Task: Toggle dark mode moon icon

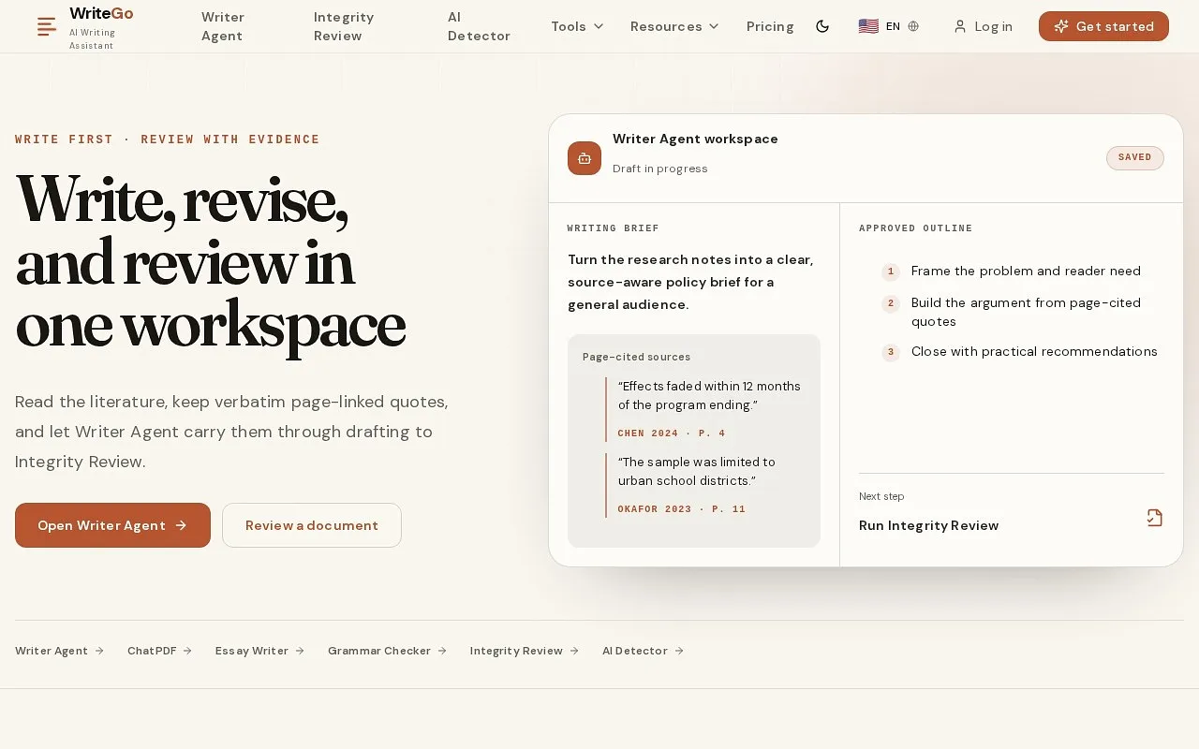Action: pos(822,26)
